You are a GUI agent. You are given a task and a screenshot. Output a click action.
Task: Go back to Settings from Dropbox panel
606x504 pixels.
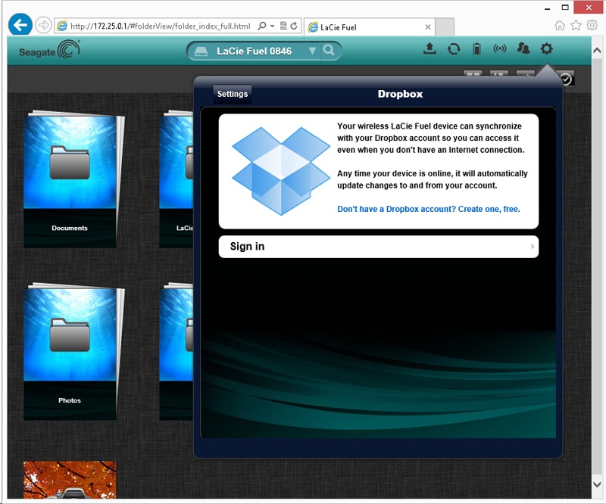[233, 94]
